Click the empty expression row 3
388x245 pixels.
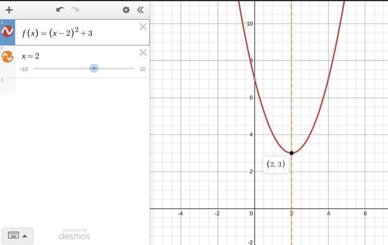click(82, 87)
